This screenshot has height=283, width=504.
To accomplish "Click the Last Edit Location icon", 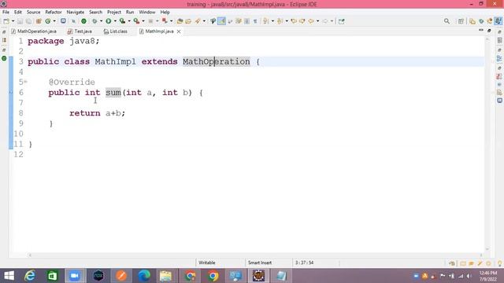I will click(294, 21).
